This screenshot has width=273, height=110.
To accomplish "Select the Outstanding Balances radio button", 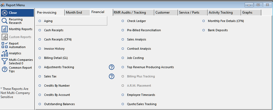I will tap(40, 104).
